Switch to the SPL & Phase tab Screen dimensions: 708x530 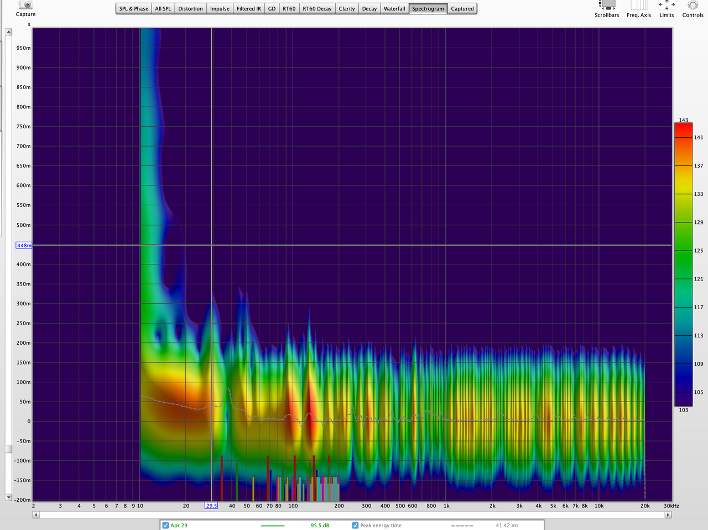pos(134,9)
